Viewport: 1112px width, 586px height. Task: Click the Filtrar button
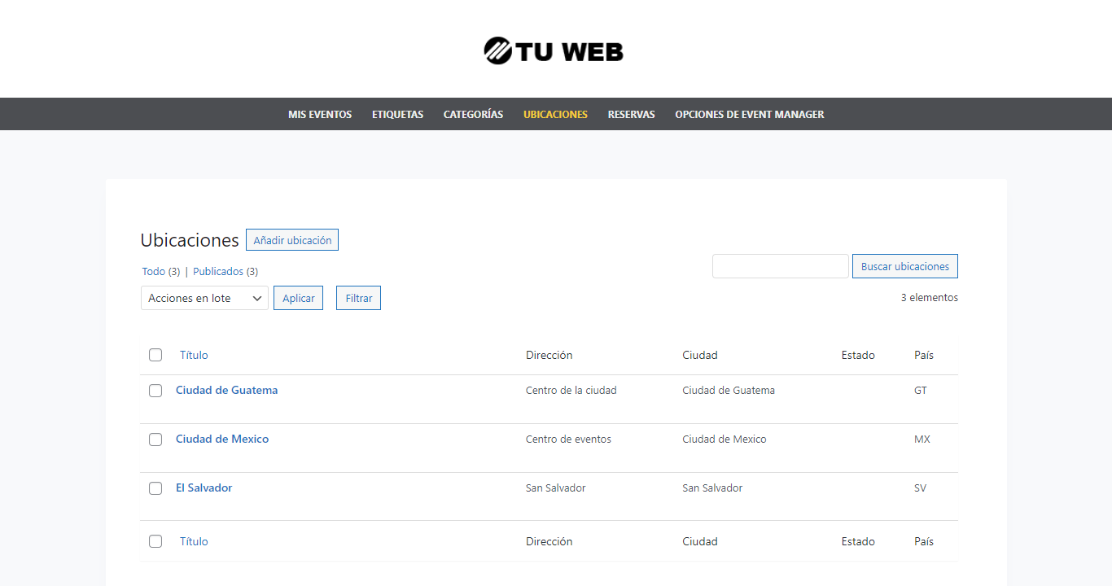358,298
